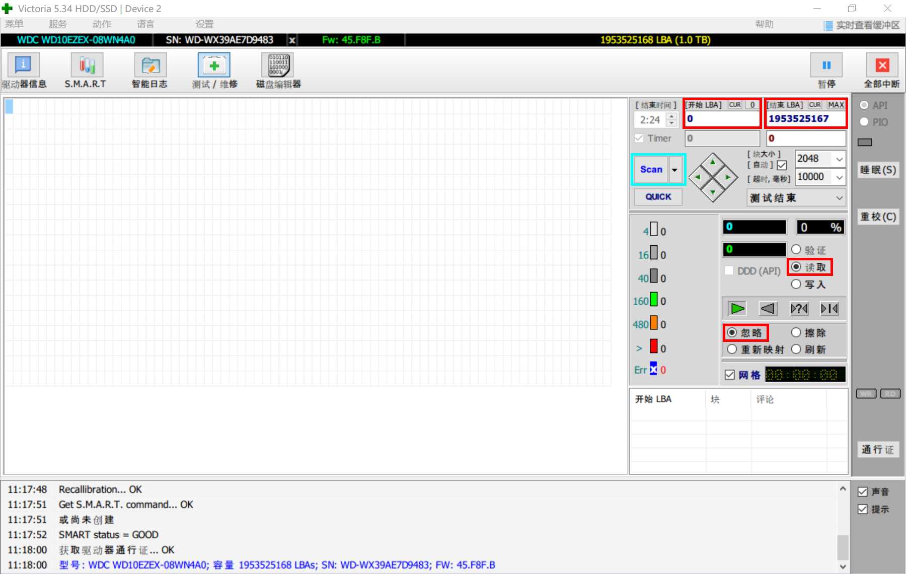
Task: Click the random seek (?) button
Action: click(x=799, y=308)
